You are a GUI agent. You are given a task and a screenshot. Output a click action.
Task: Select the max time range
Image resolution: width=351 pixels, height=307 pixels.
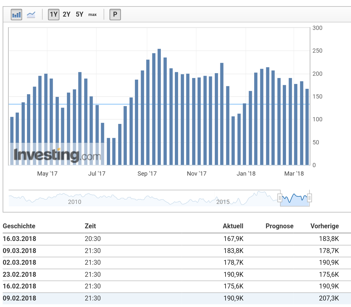92,15
